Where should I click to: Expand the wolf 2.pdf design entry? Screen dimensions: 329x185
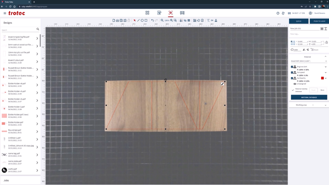click(x=37, y=171)
